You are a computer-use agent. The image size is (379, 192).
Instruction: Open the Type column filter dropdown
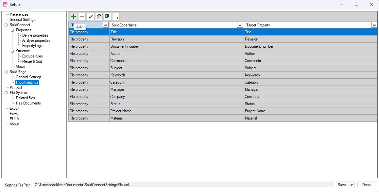[106, 25]
